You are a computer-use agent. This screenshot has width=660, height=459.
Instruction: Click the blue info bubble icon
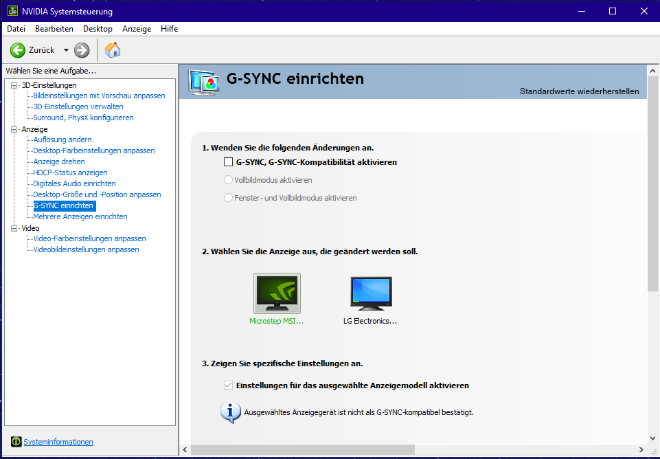pos(230,413)
